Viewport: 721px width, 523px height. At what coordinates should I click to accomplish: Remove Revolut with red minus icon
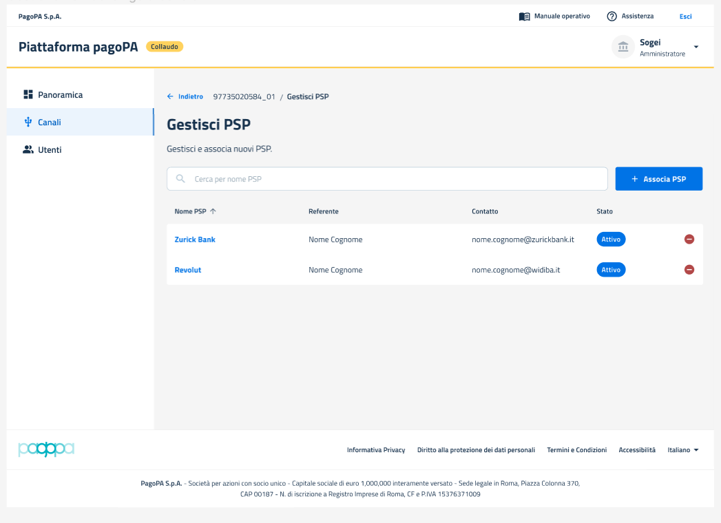pos(689,270)
